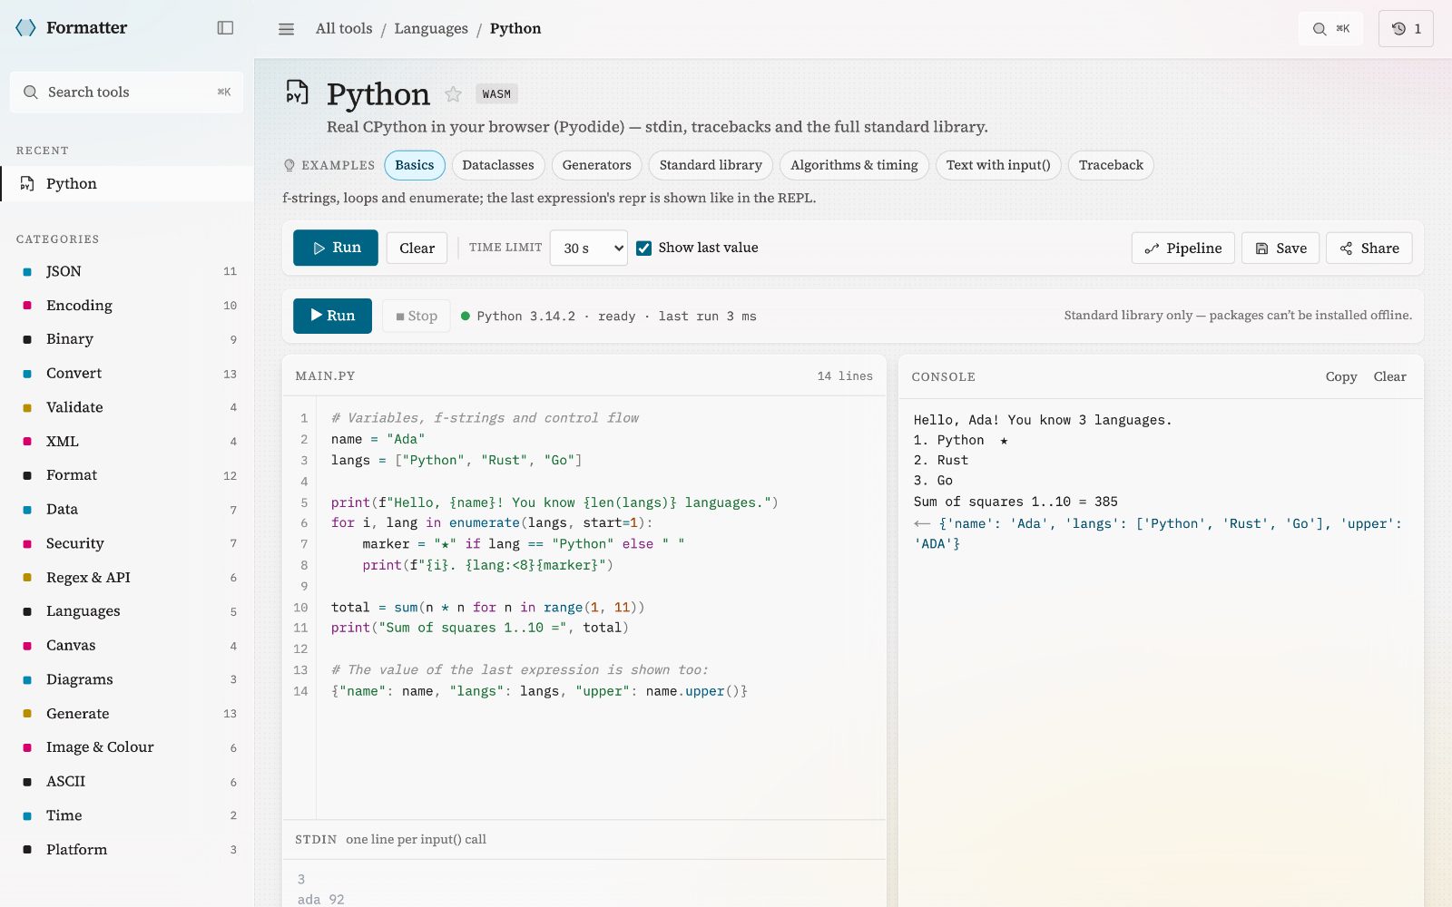Open the JSON category
The image size is (1452, 907).
coord(127,271)
